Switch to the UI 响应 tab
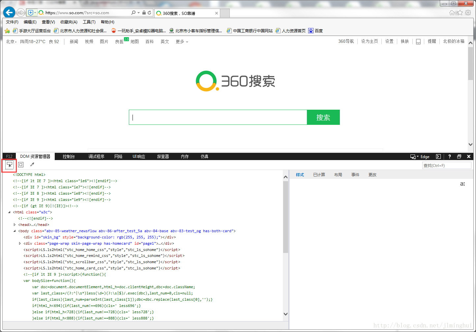Viewport: 476px width, 332px height. [139, 157]
